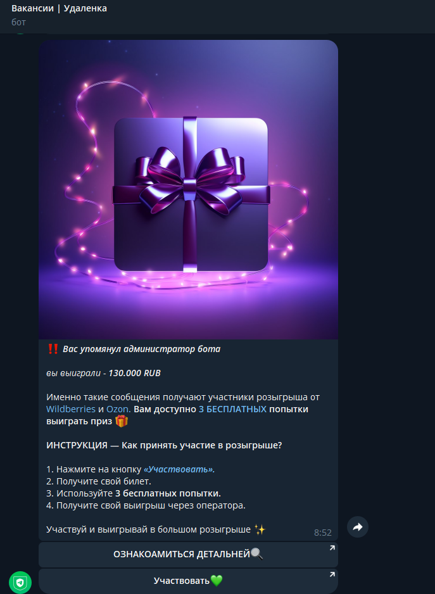This screenshot has height=594, width=435.
Task: Click the 'вы выиграли - 130.000 RUB' text
Action: tap(103, 373)
